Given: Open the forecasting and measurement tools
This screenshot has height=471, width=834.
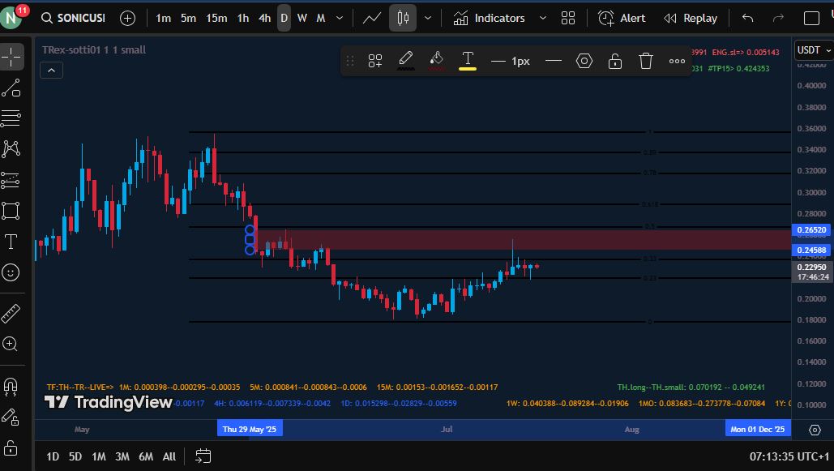Looking at the screenshot, I should 11,181.
